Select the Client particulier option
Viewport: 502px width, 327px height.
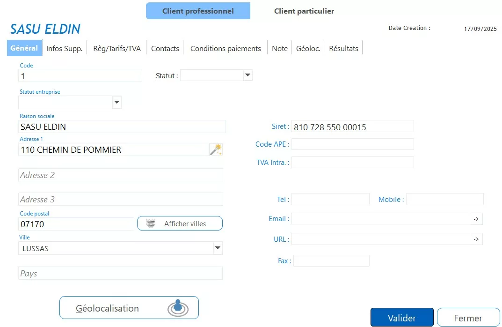[x=304, y=11]
